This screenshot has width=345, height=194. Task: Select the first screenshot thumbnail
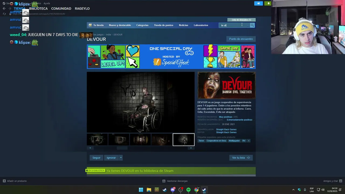pos(97,140)
